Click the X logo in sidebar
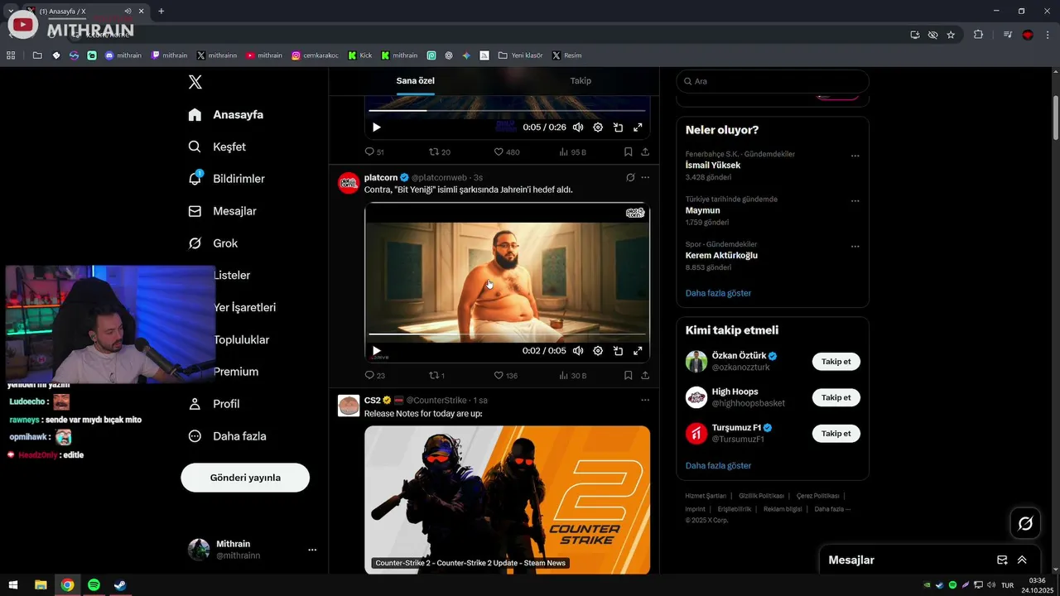The height and width of the screenshot is (596, 1060). click(195, 82)
